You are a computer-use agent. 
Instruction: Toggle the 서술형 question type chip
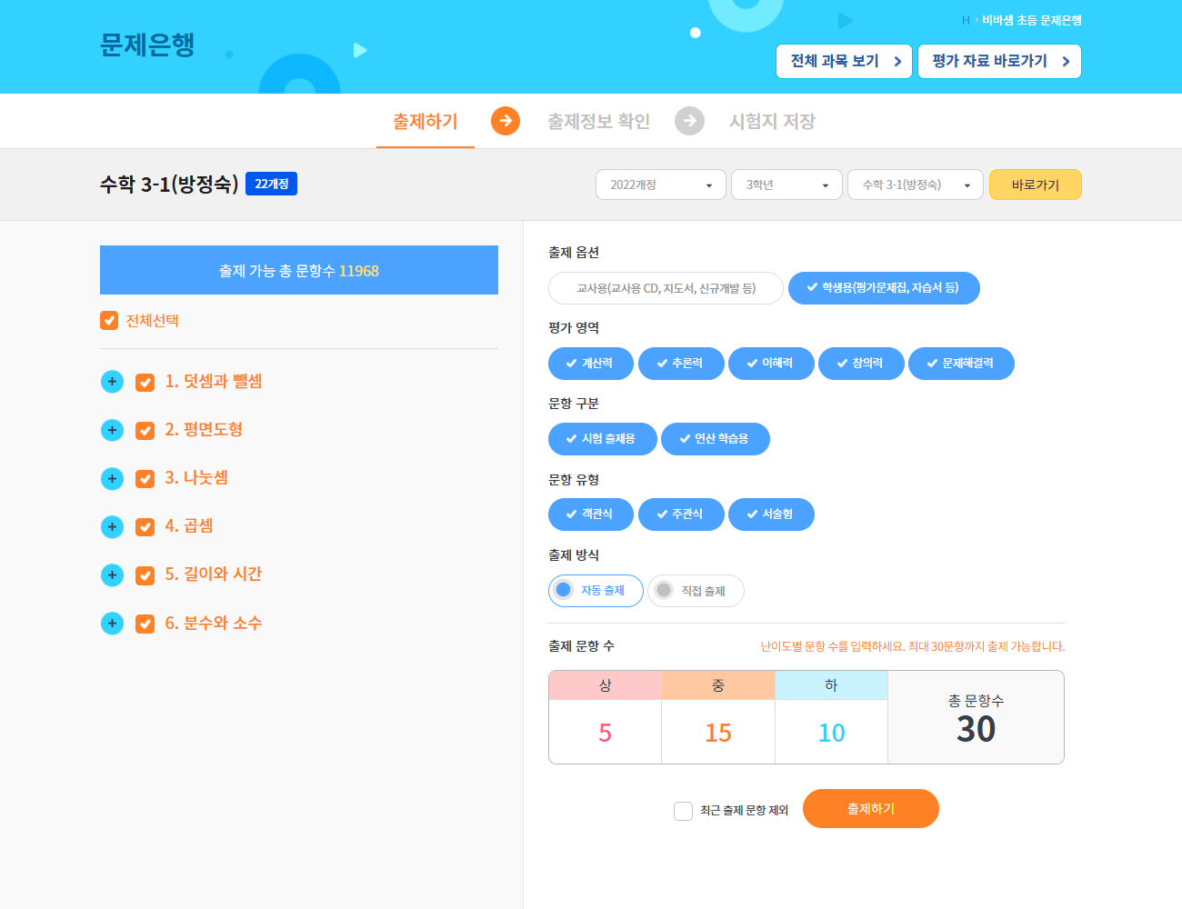(x=771, y=514)
